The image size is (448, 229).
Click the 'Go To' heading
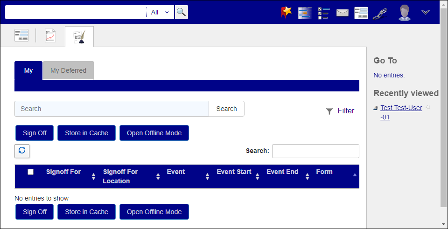click(x=385, y=61)
